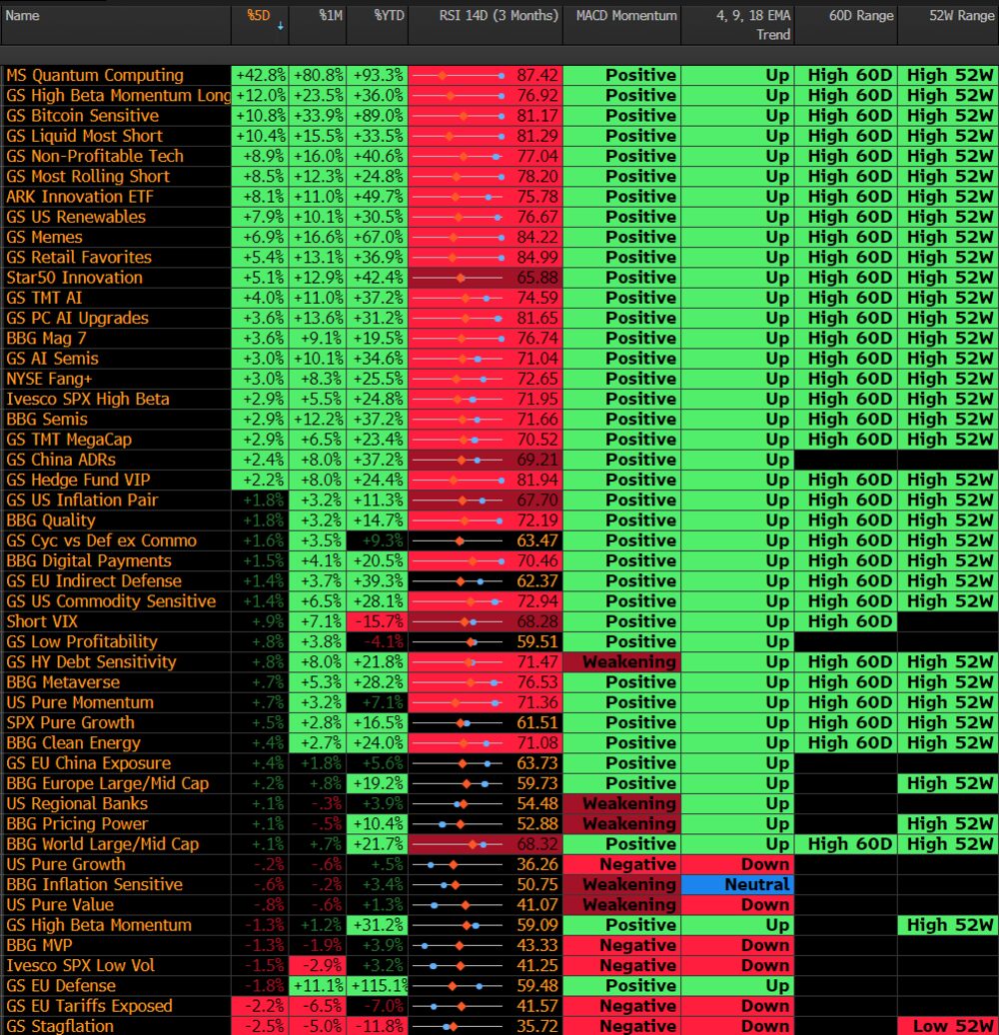The image size is (999, 1035).
Task: Click the blue Neutral trend cell
Action: click(737, 885)
